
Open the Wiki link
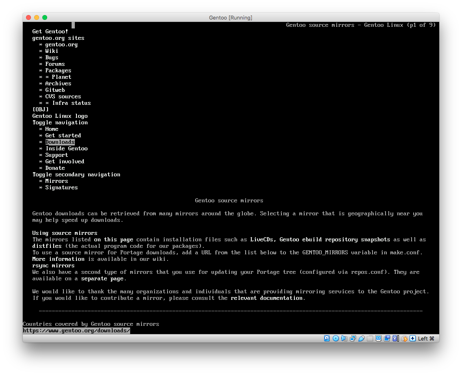[x=52, y=51]
